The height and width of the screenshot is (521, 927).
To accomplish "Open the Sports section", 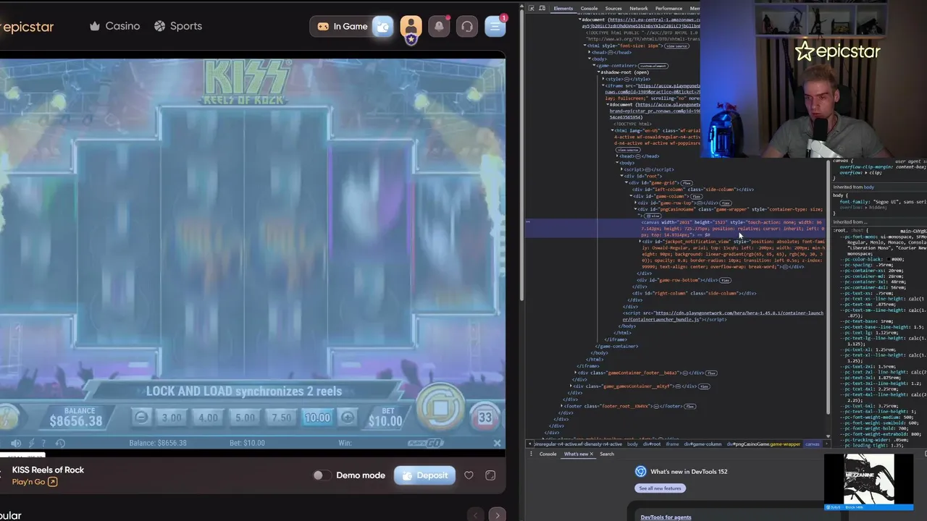I will pyautogui.click(x=178, y=26).
